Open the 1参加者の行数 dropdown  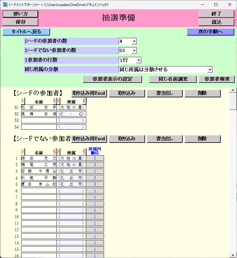(139, 60)
